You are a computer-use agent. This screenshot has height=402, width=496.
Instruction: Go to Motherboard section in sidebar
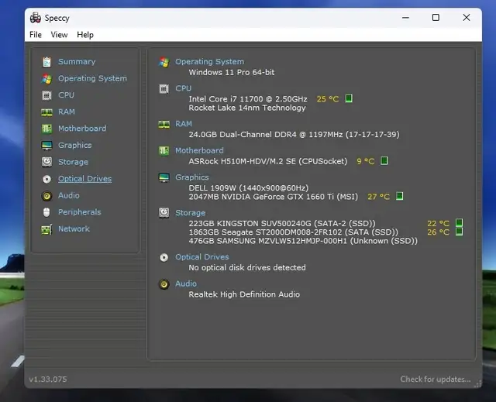(x=82, y=129)
